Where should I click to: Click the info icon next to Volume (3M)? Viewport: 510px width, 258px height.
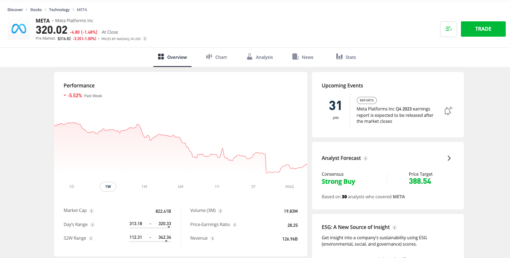tap(221, 210)
